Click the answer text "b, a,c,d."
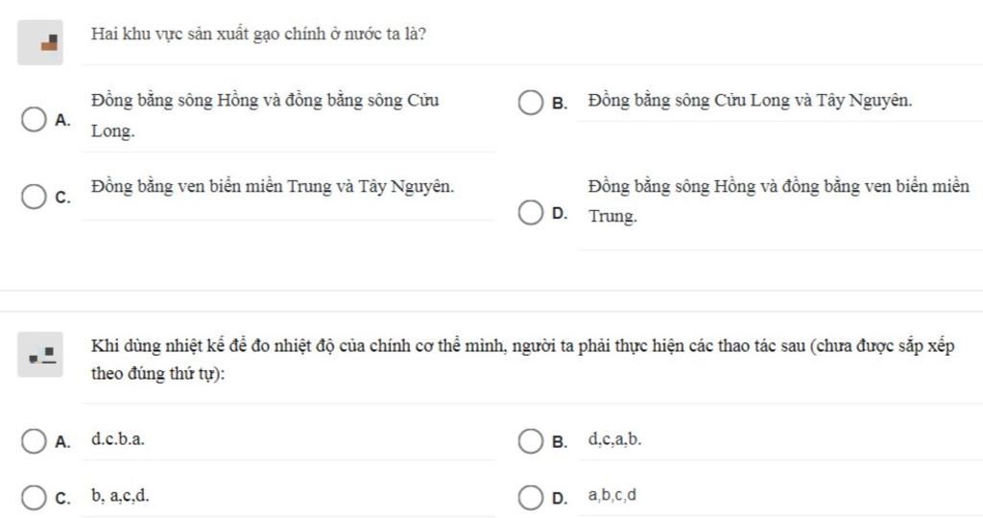This screenshot has width=983, height=518. [x=120, y=496]
